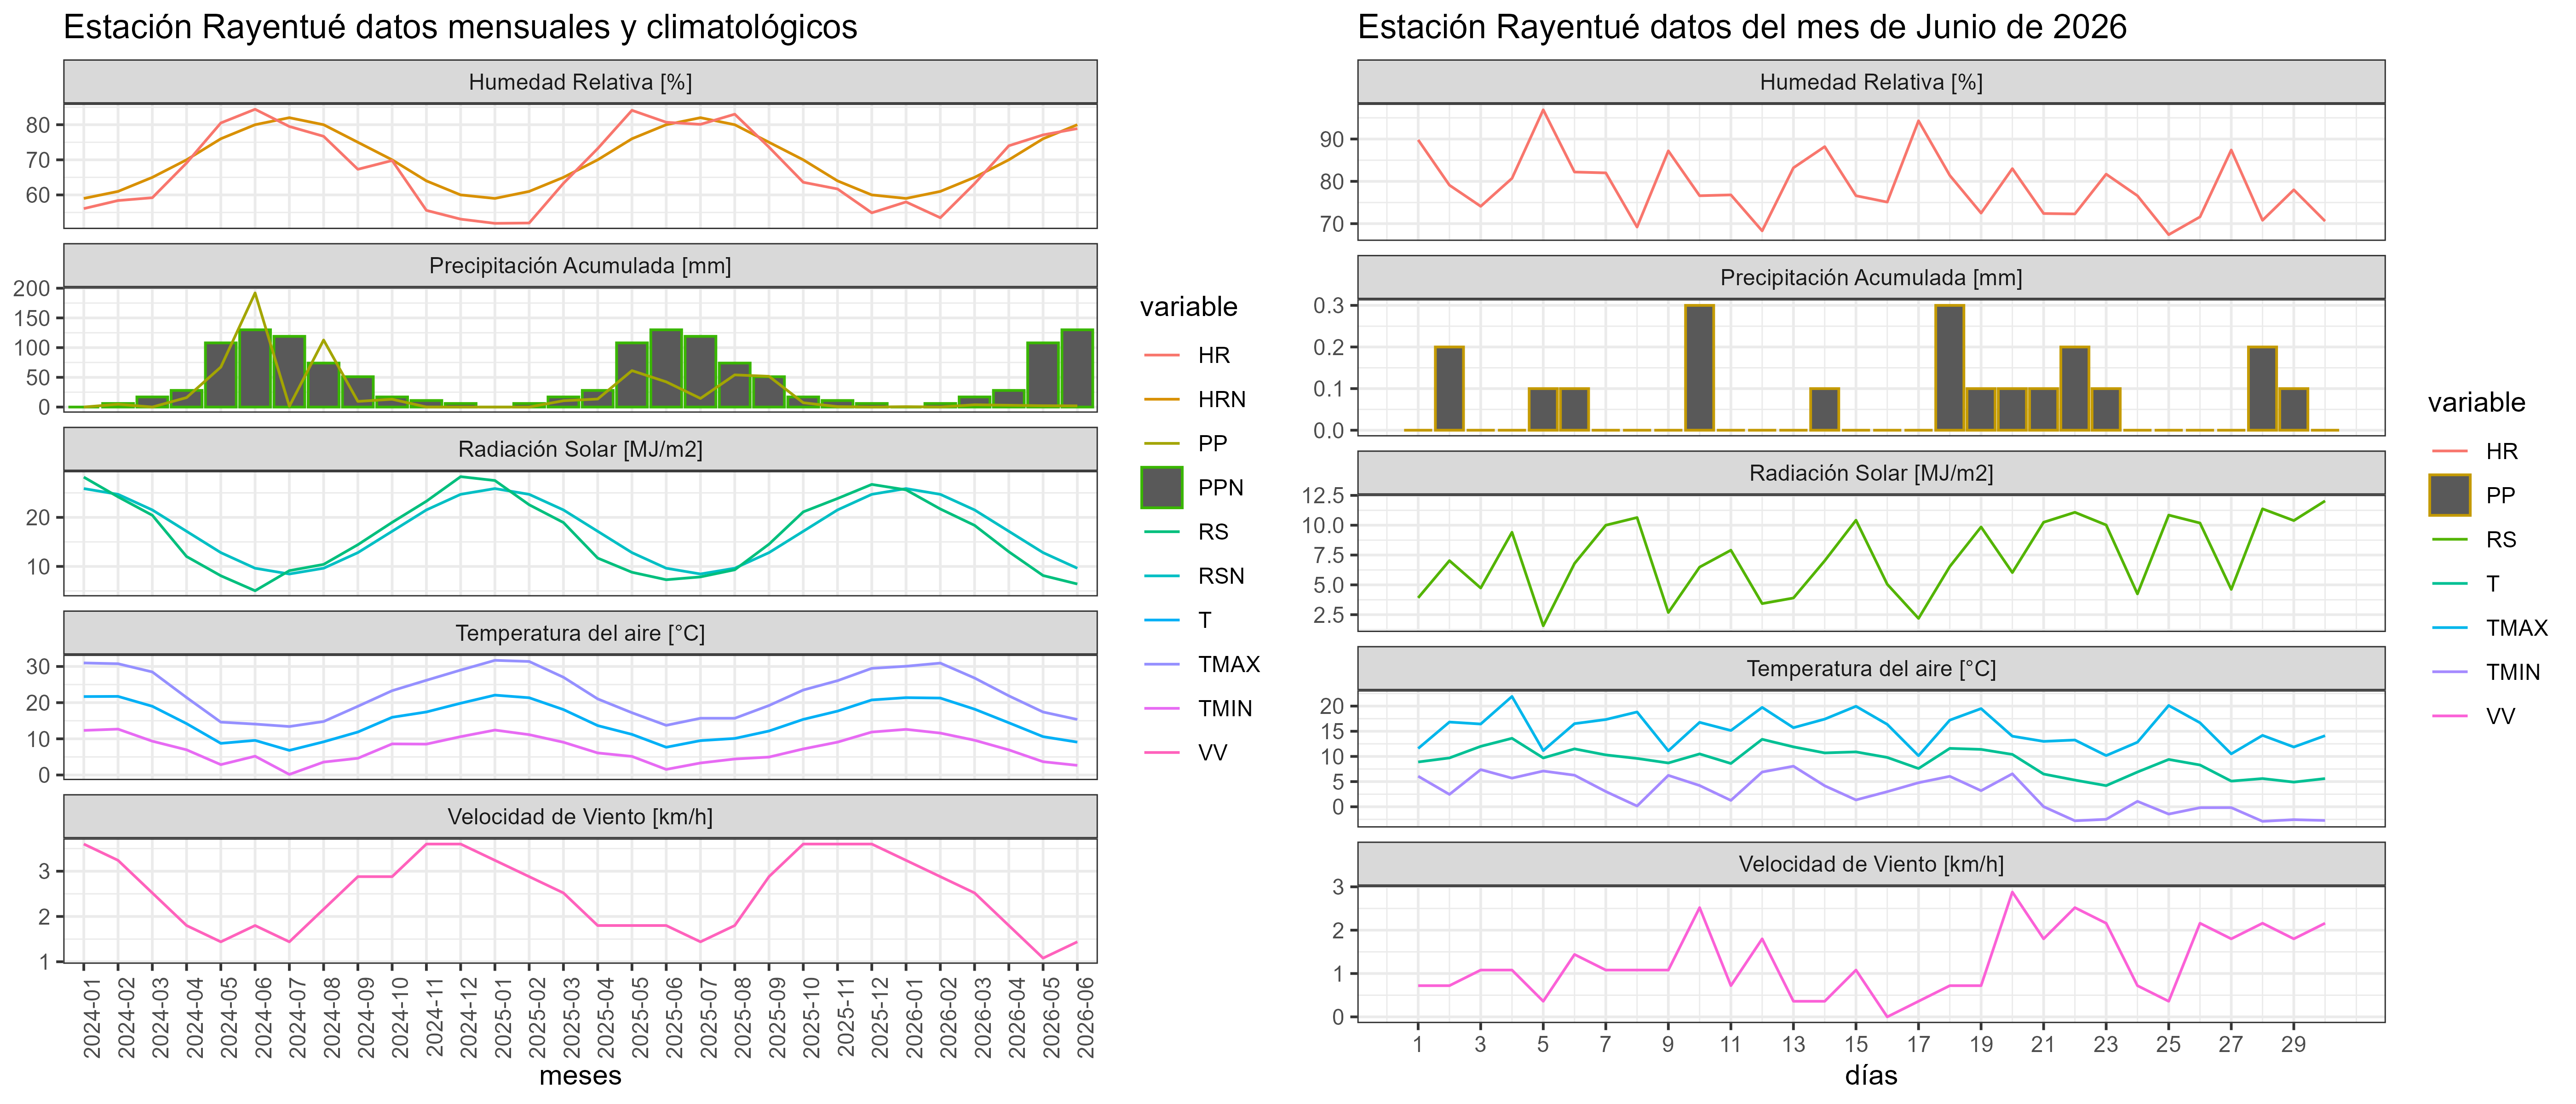
Task: Select "Humedad Relativa [%]" strip in the monthly chart
Action: tap(580, 82)
